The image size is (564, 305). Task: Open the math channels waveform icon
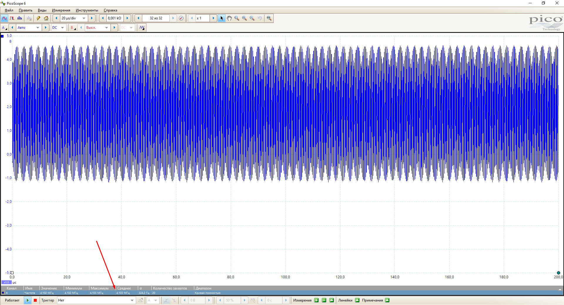coord(142,28)
